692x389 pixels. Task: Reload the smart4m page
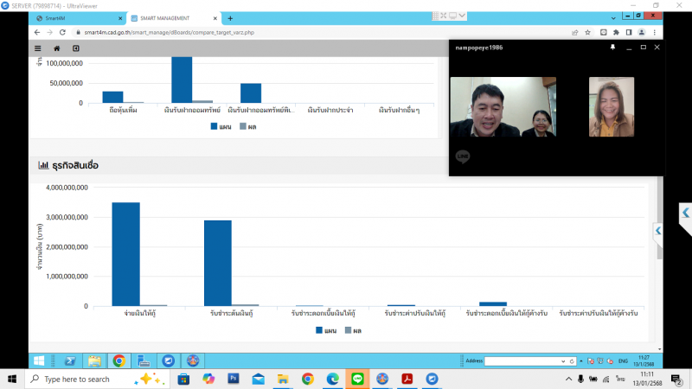tap(62, 32)
